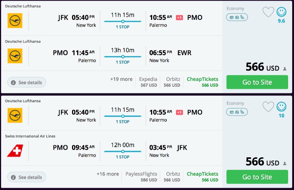Choose the Expedia 567 USD offer
The height and width of the screenshot is (190, 294).
(x=148, y=82)
